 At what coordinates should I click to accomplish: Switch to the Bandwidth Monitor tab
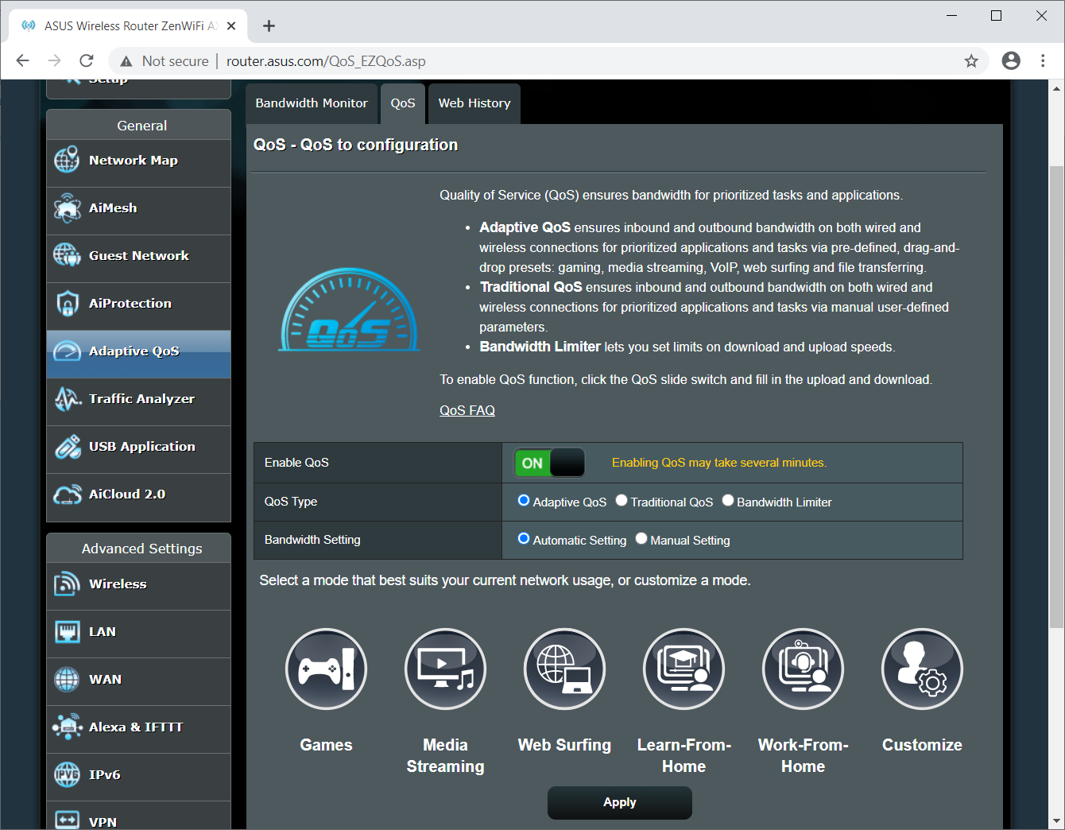(x=312, y=103)
